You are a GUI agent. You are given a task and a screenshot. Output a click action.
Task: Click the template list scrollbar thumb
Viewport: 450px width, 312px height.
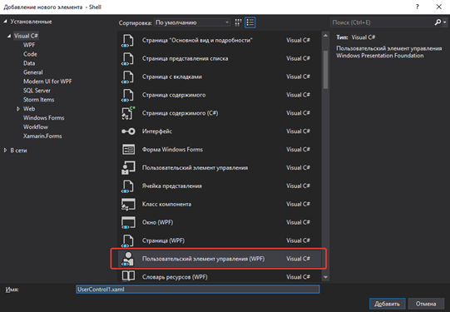coord(325,70)
